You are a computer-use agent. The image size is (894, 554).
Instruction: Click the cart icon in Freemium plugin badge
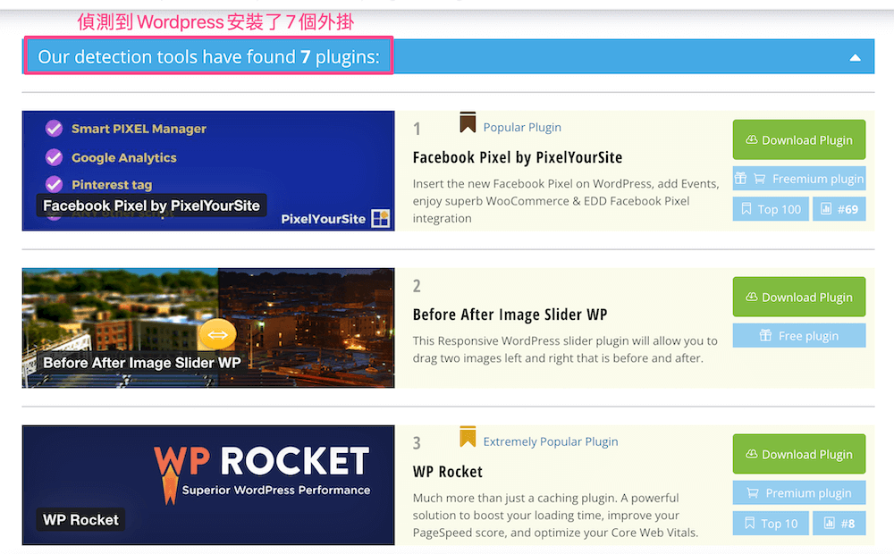(x=759, y=179)
